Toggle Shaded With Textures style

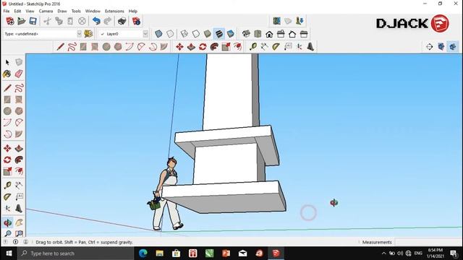[218, 34]
